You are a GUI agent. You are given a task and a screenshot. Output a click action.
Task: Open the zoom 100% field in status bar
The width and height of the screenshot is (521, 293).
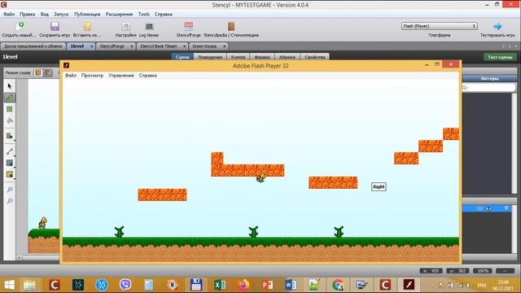click(x=483, y=271)
